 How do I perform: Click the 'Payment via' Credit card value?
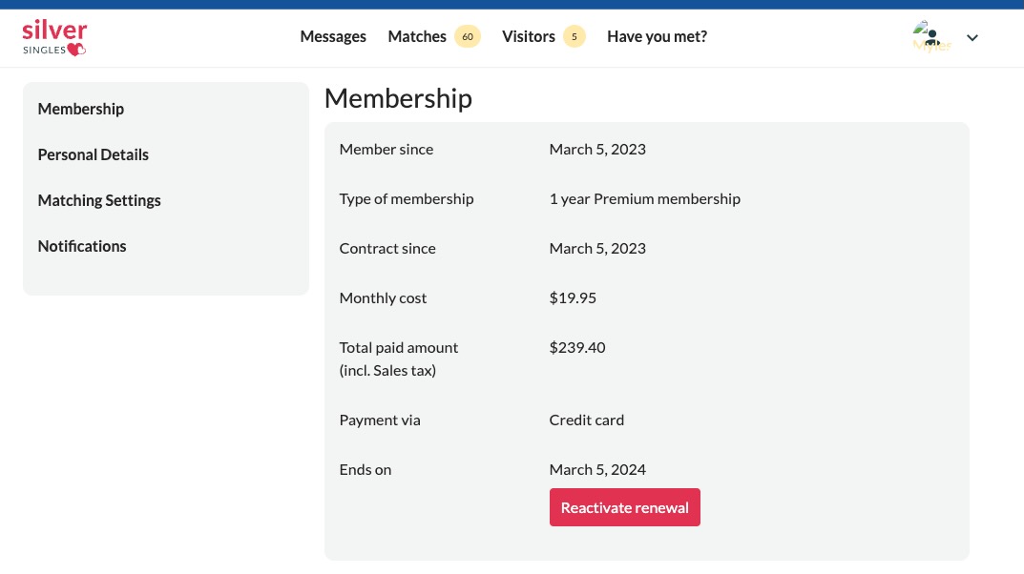[x=586, y=420]
